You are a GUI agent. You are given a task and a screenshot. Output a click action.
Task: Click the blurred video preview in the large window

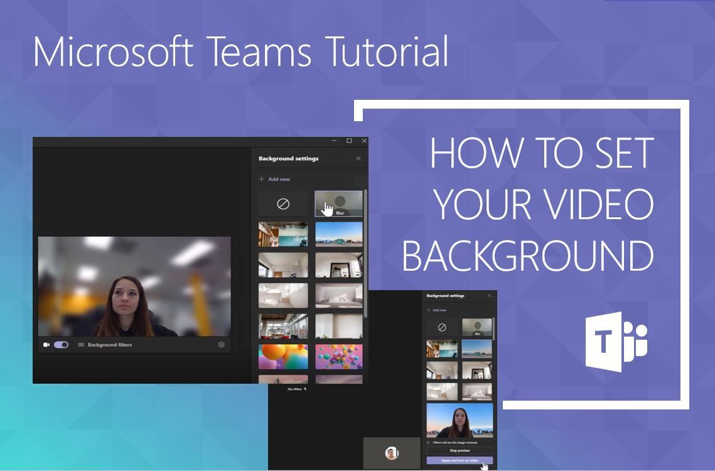tap(134, 286)
